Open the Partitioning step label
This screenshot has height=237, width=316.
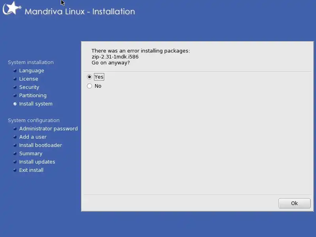click(x=33, y=96)
